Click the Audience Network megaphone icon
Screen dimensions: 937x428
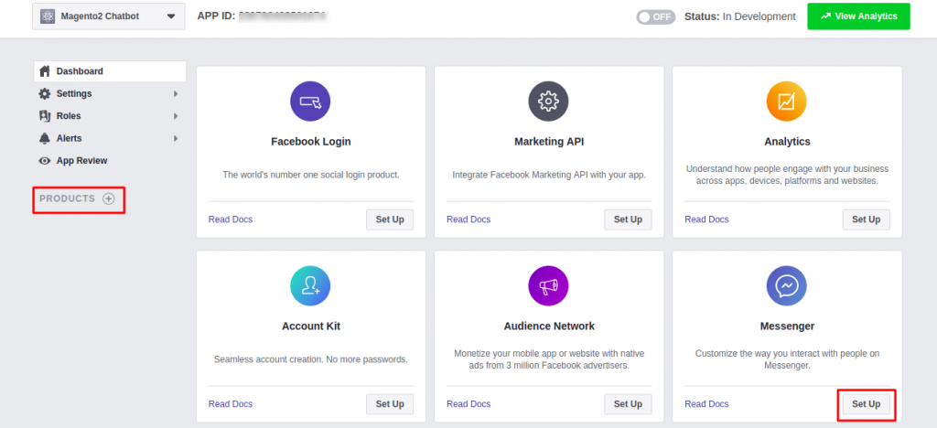pyautogui.click(x=549, y=286)
